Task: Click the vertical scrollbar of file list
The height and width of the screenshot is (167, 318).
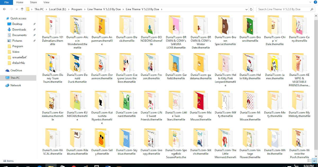Action: 316,85
